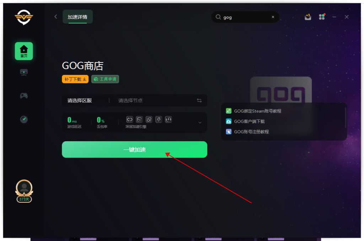364x241 pixels.
Task: Click the green link icon beside GOG绑定Steam
Action: 229,111
